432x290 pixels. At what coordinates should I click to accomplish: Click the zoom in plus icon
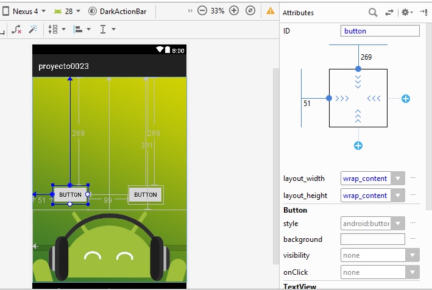click(x=235, y=11)
